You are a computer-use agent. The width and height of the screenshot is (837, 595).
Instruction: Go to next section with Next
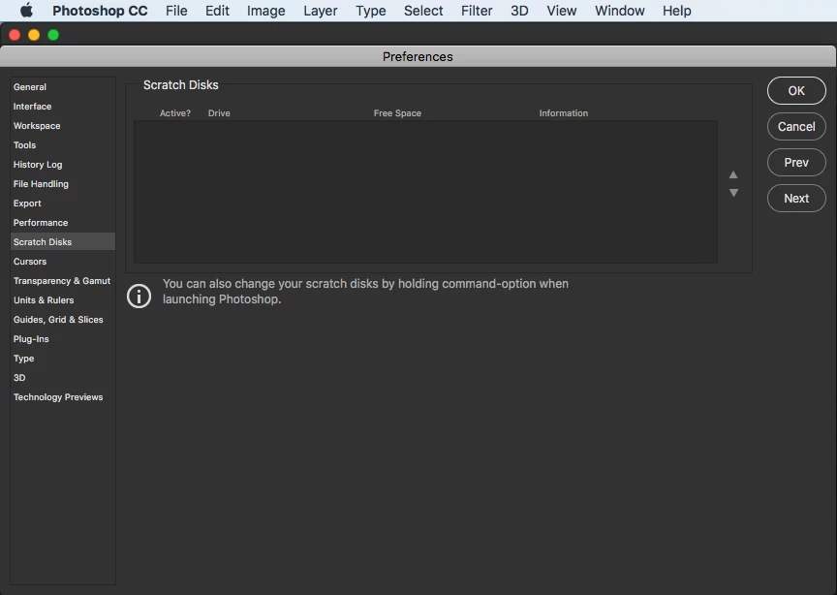click(x=796, y=198)
